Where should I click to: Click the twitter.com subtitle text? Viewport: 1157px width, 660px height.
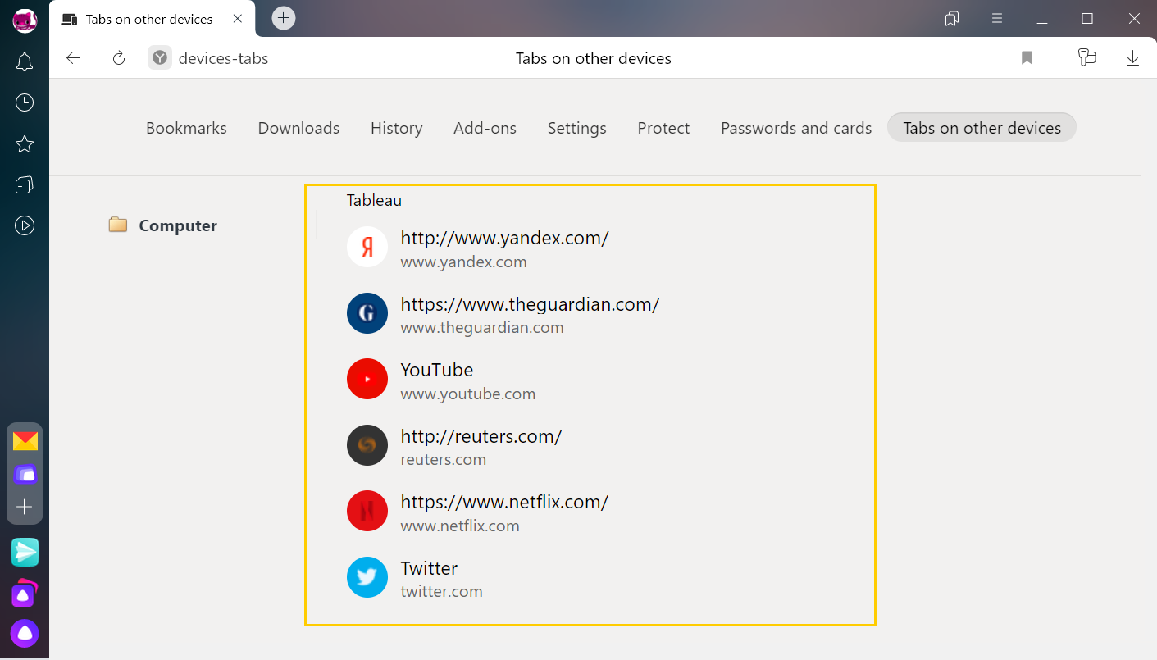point(441,591)
